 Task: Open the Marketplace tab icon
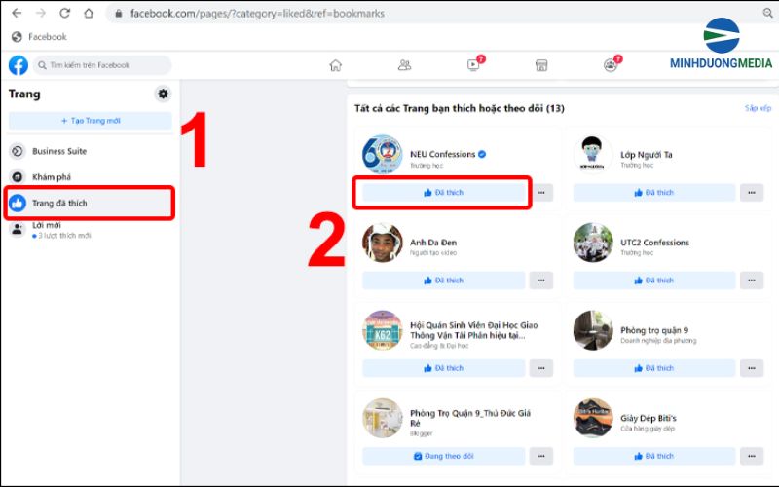coord(541,65)
